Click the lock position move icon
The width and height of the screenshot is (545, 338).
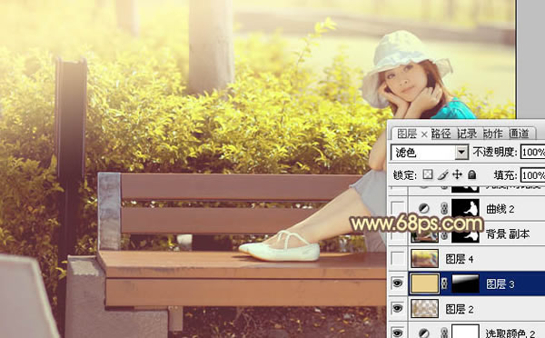[457, 174]
